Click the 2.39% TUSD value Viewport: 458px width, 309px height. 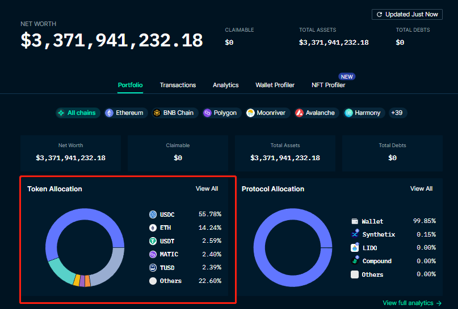point(212,267)
